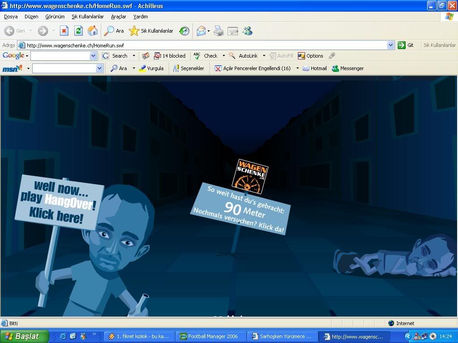This screenshot has height=343, width=458.
Task: Open the Görünüm menu
Action: [55, 17]
